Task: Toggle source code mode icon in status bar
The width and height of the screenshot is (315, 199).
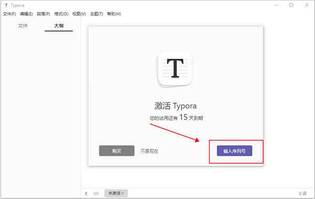Action: (x=96, y=193)
